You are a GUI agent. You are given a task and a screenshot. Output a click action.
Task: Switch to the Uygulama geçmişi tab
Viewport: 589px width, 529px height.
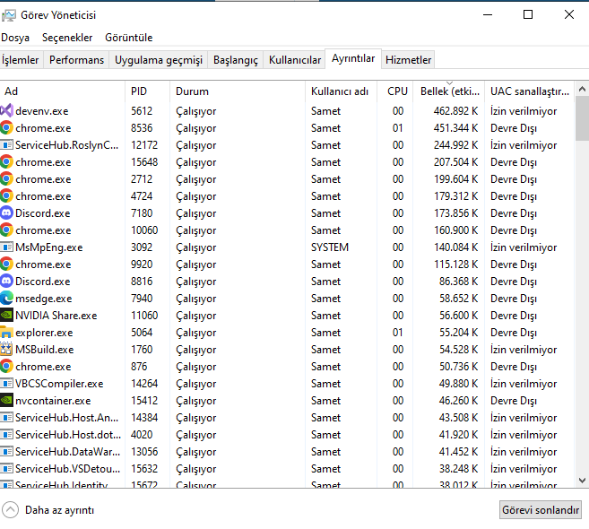point(158,60)
